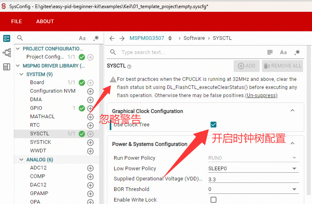Toggle regex search in configuration search bar
Viewport: 312px width, 204px height.
tap(297, 52)
